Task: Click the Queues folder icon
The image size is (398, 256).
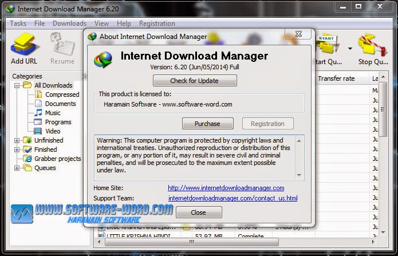Action: 27,168
